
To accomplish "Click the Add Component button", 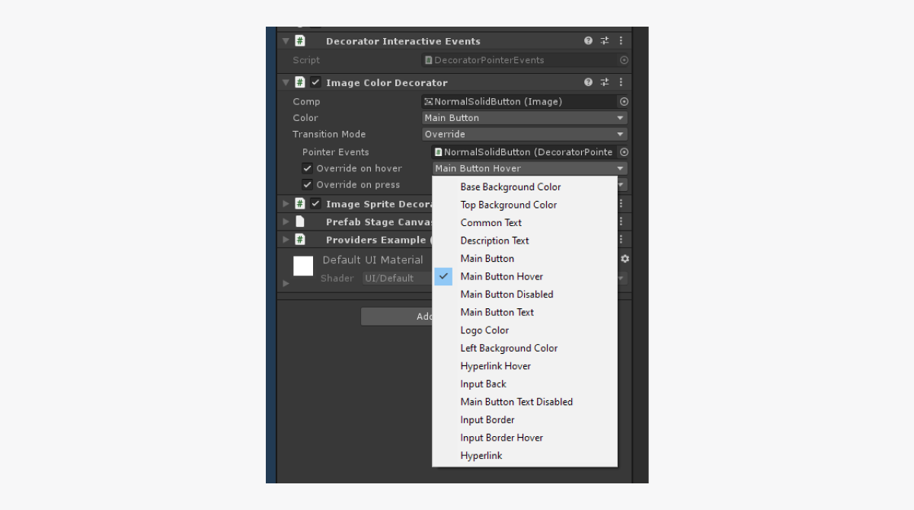I will [396, 317].
